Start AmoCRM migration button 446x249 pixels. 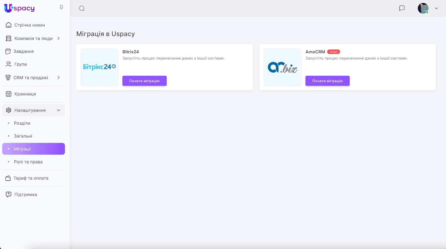pyautogui.click(x=328, y=81)
